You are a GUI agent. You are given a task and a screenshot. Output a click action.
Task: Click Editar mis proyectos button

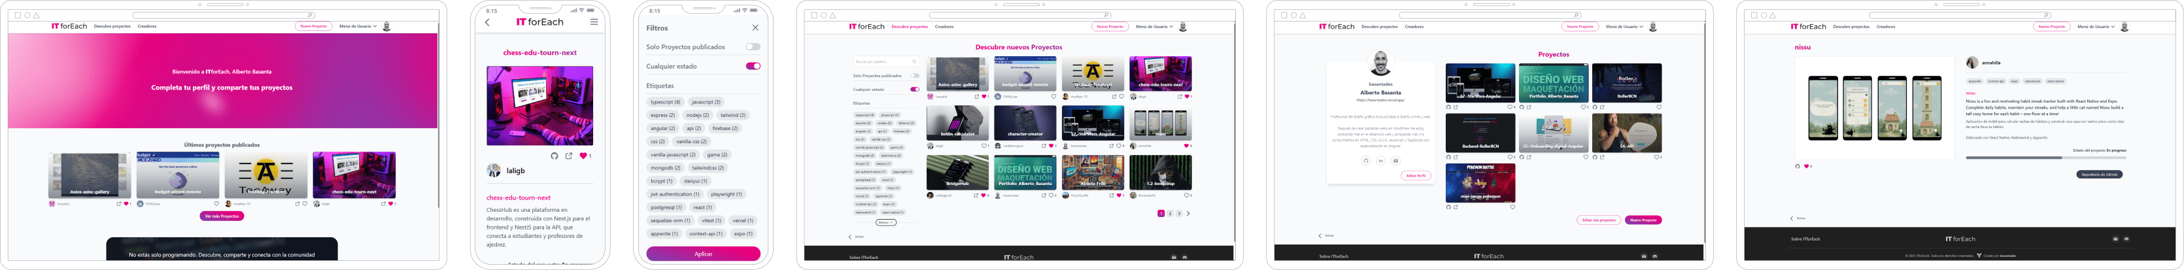click(1598, 220)
